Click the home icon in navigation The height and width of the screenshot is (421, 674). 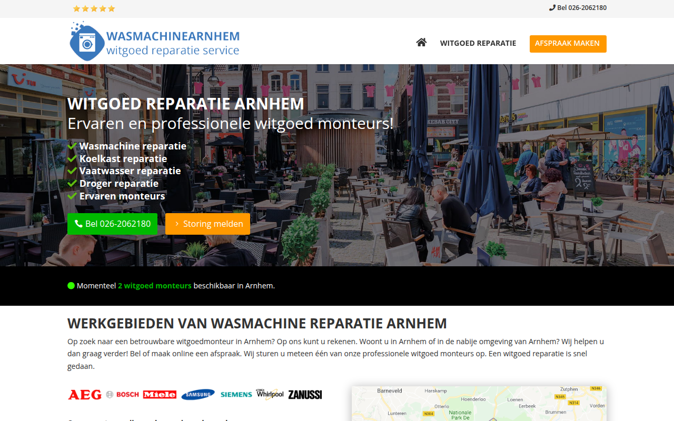(x=421, y=43)
